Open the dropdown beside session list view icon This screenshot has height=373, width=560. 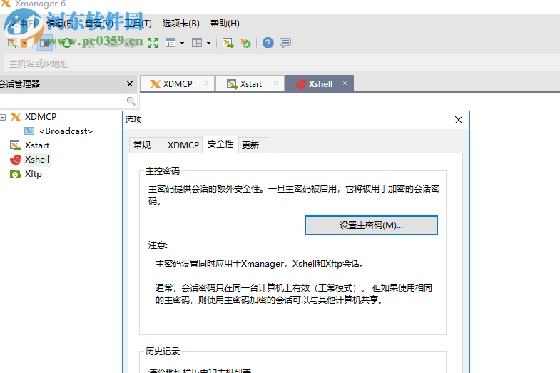tap(182, 44)
